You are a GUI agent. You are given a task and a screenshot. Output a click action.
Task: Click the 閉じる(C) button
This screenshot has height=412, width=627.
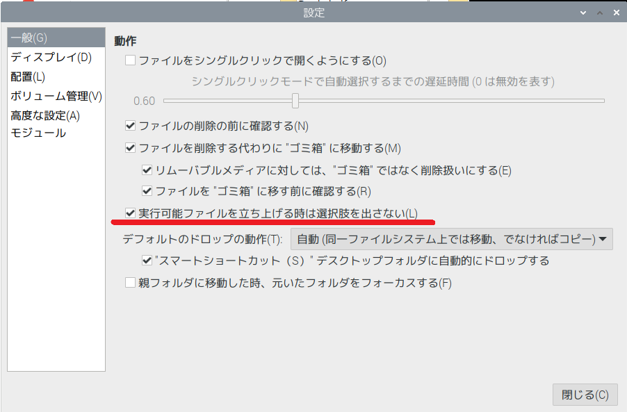(x=585, y=395)
